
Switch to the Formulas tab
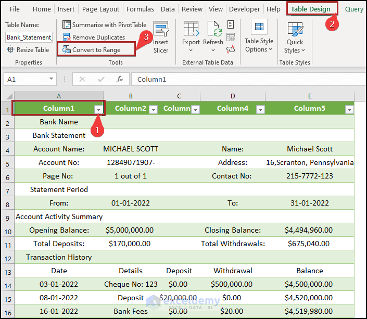point(140,9)
